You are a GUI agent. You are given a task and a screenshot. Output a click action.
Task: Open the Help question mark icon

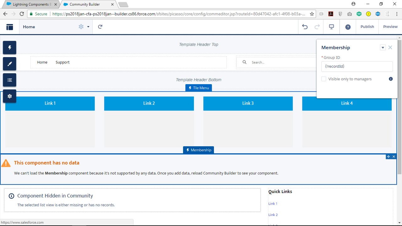click(348, 27)
